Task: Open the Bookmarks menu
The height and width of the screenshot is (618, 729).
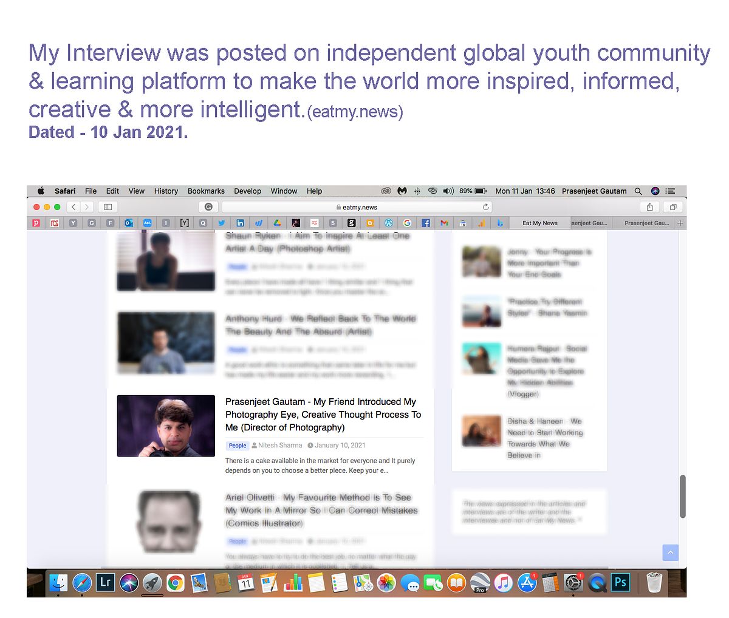Action: click(x=206, y=191)
